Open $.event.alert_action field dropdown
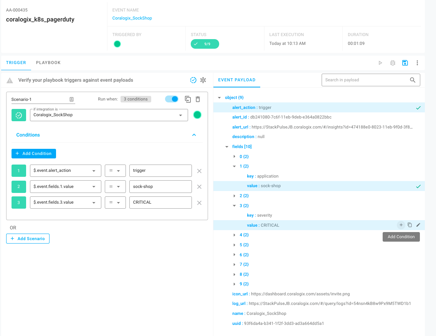 (x=66, y=171)
